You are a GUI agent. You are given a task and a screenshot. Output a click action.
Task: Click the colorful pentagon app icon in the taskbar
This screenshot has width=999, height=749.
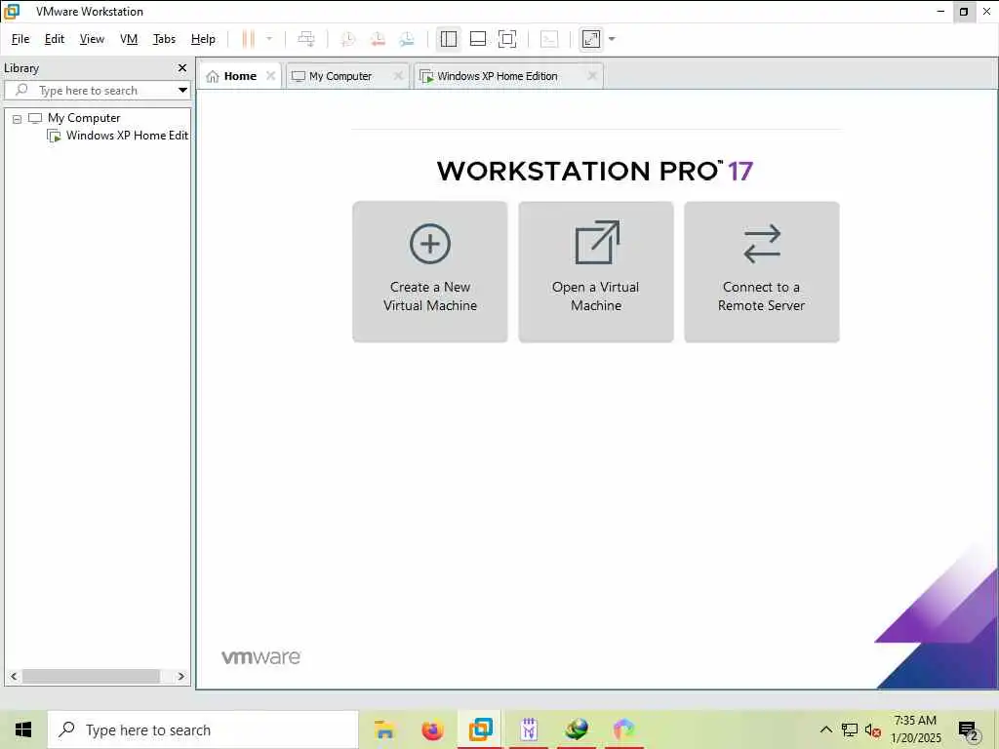pyautogui.click(x=624, y=729)
